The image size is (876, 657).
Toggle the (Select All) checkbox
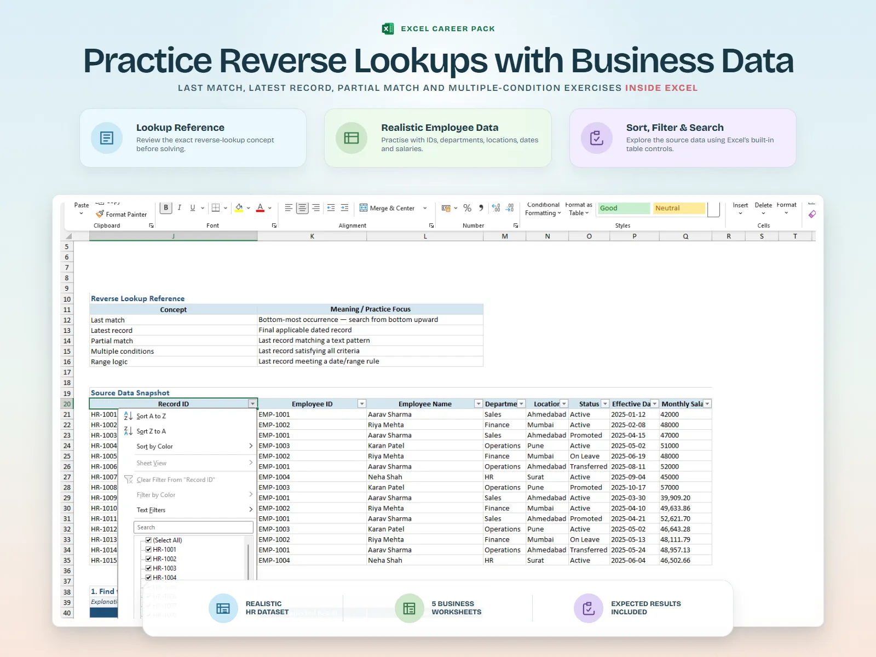(148, 540)
